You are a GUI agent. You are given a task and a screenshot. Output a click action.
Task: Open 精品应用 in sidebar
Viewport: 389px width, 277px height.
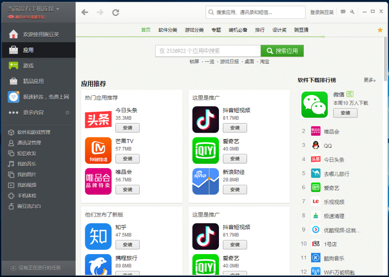[39, 81]
